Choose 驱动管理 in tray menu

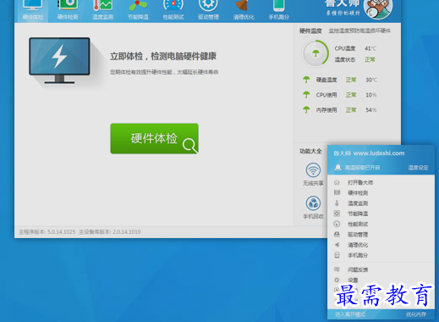pos(381,235)
